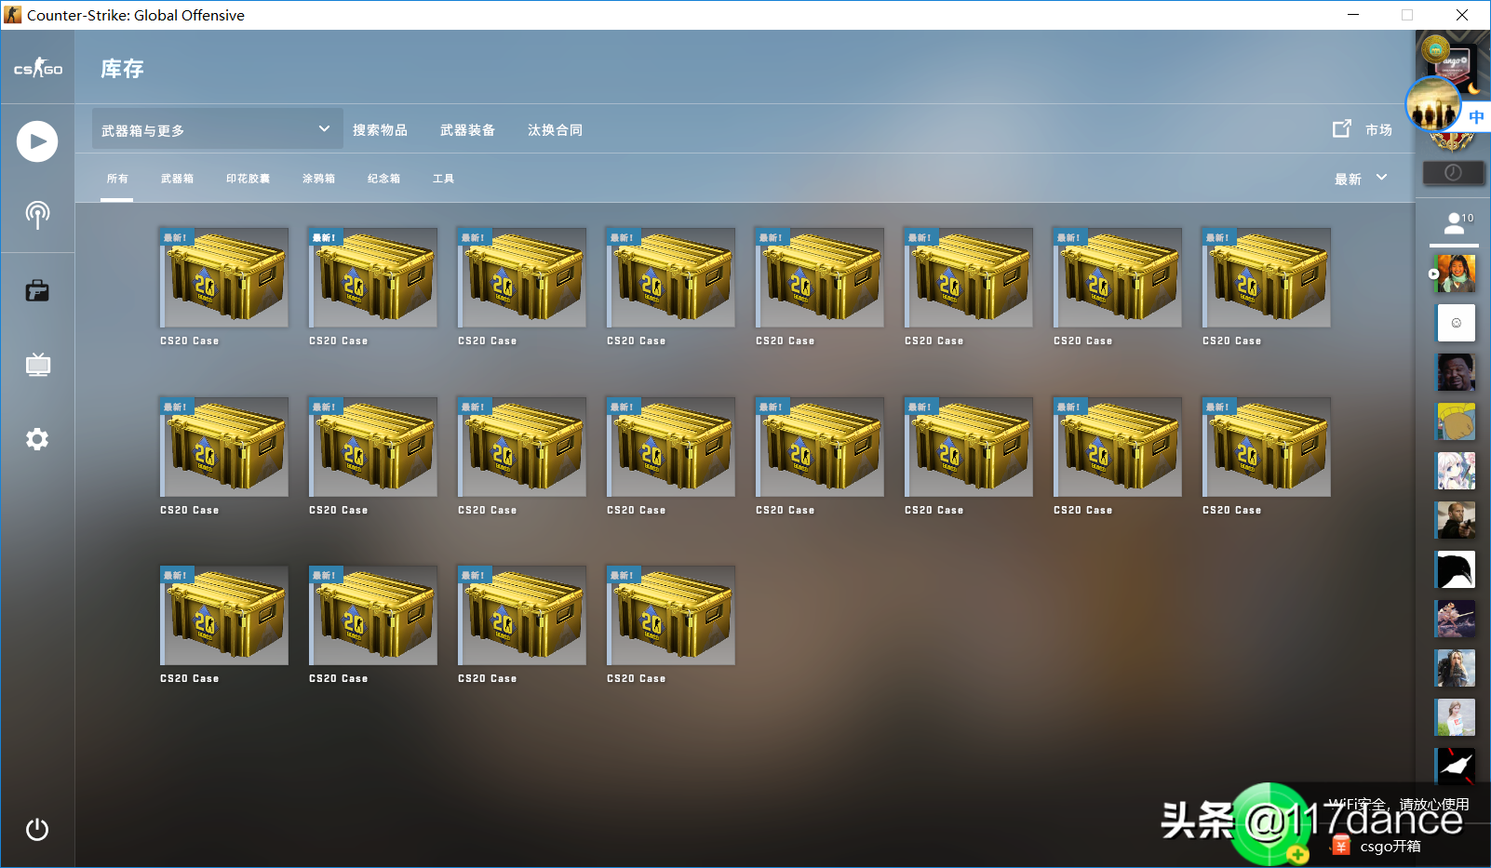Open the Watch TV icon in the sidebar
This screenshot has height=868, width=1491.
pyautogui.click(x=37, y=365)
